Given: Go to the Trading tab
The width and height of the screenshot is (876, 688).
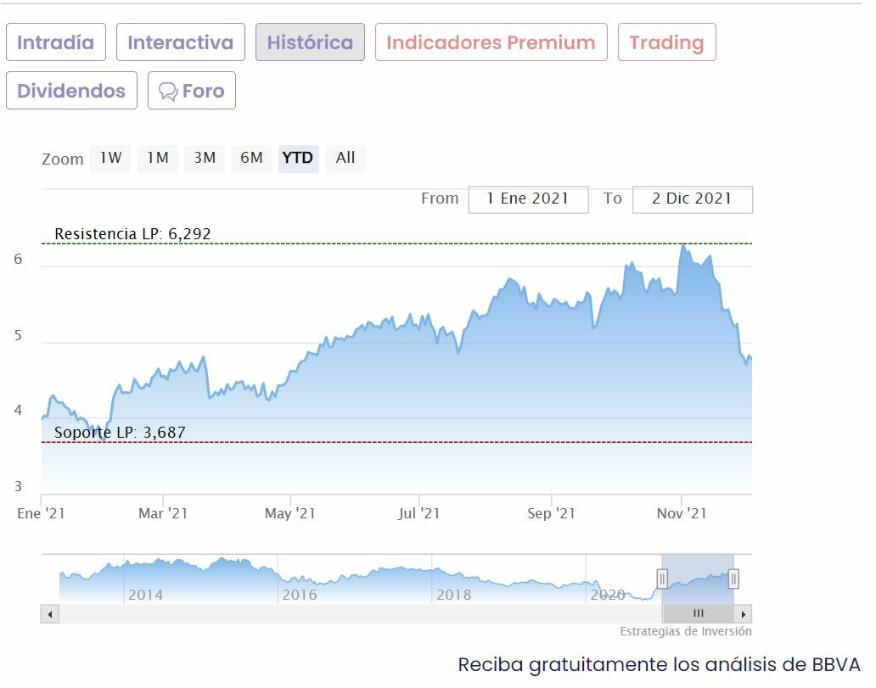Looking at the screenshot, I should 666,42.
